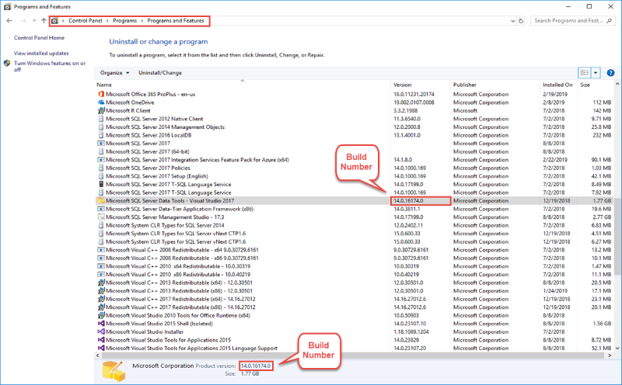Sort by Installed On column header
This screenshot has height=385, width=622.
point(558,85)
